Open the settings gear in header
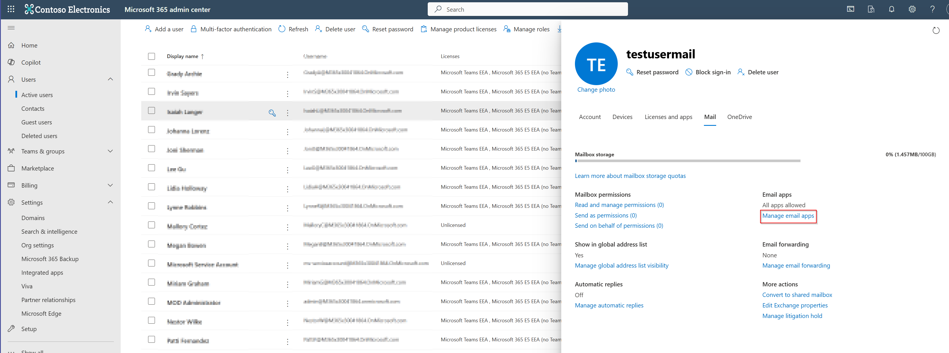949x353 pixels. 912,9
